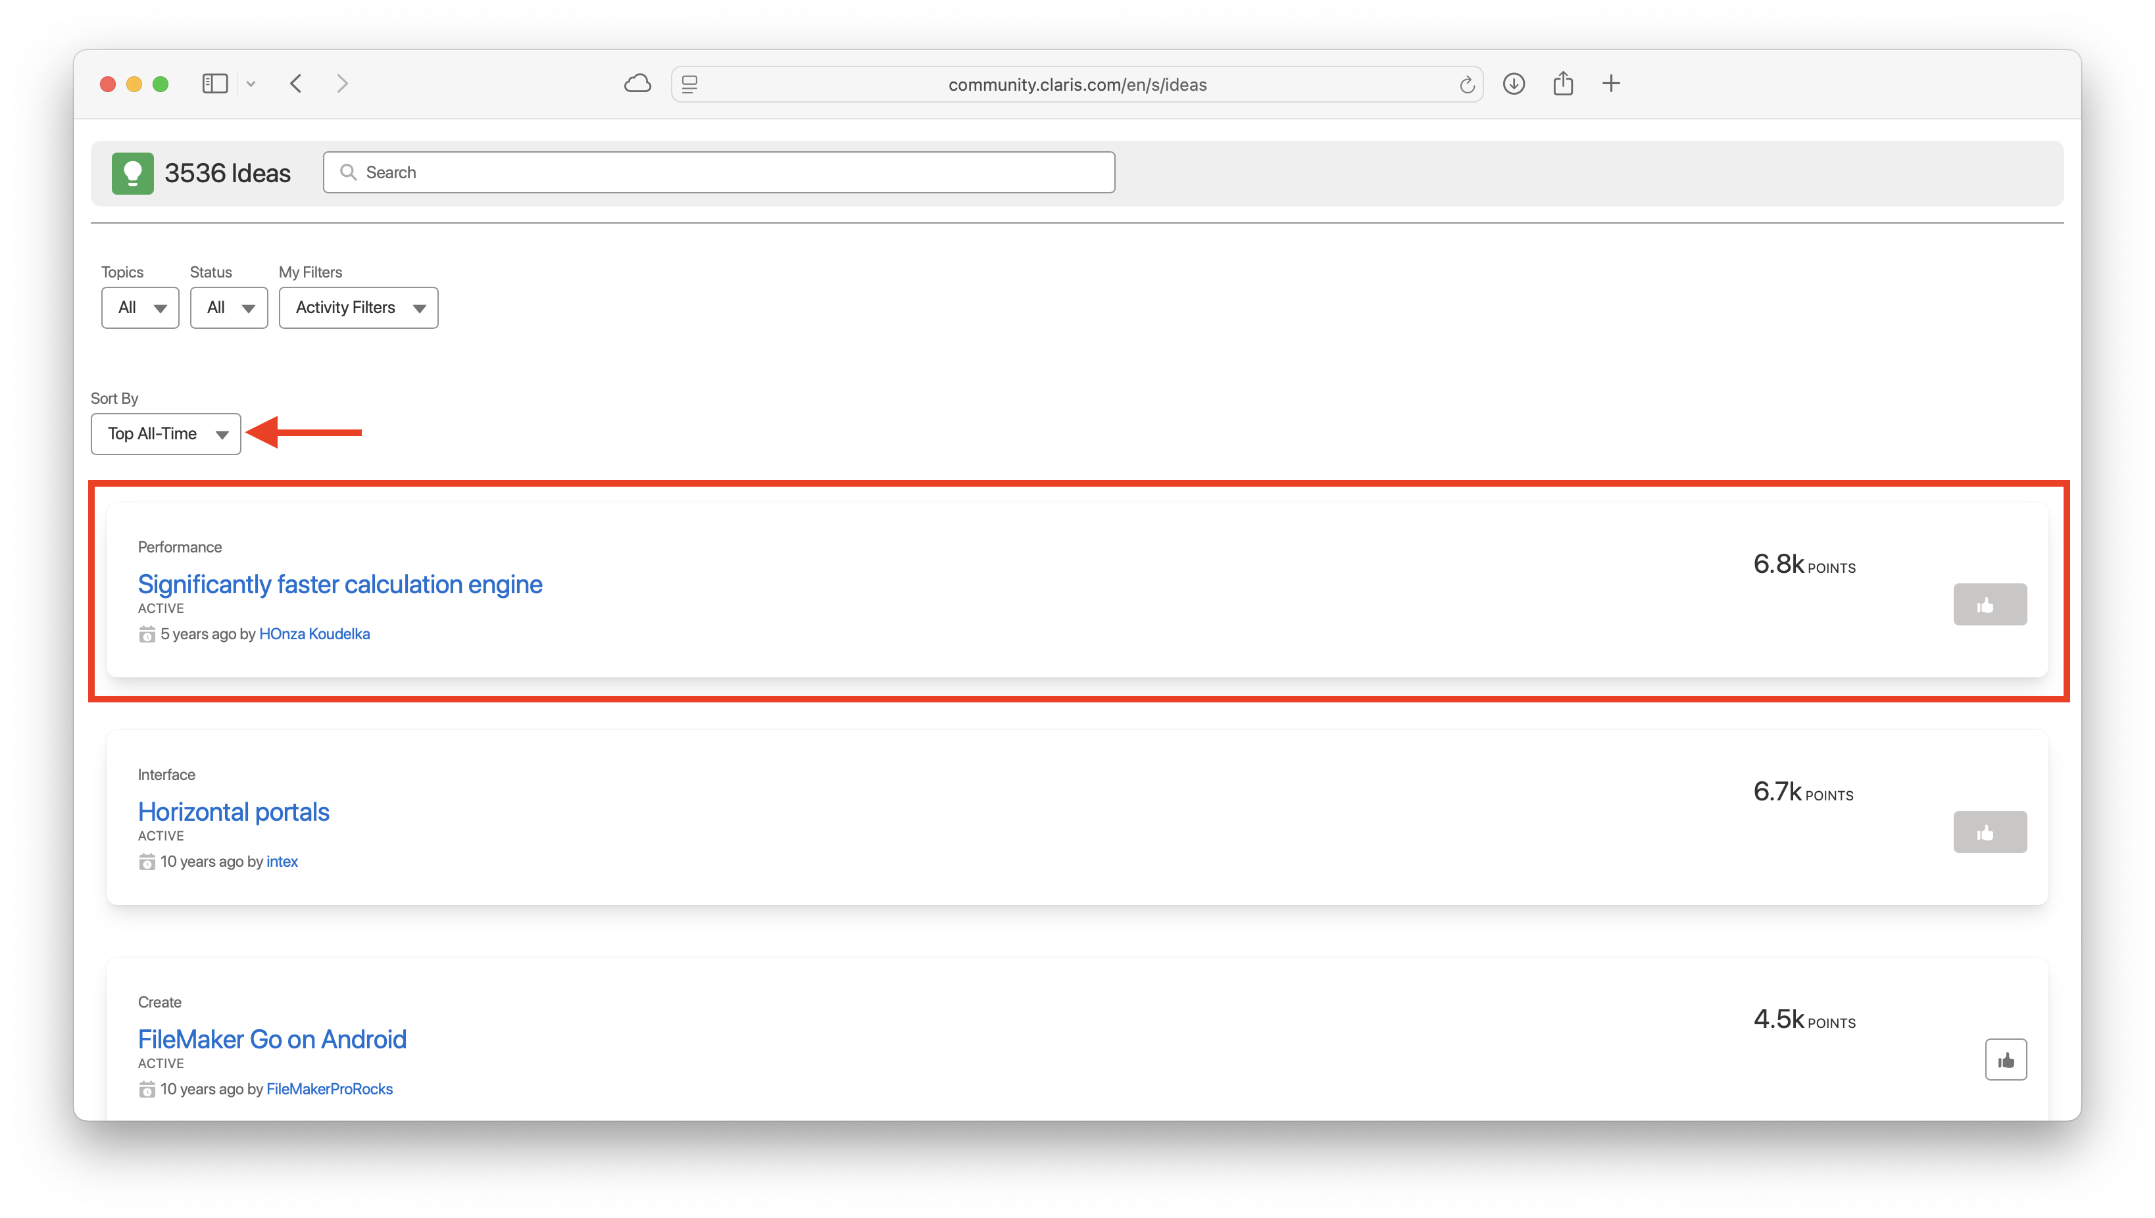Change the Top All-Time sort dropdown
2155x1218 pixels.
point(166,434)
